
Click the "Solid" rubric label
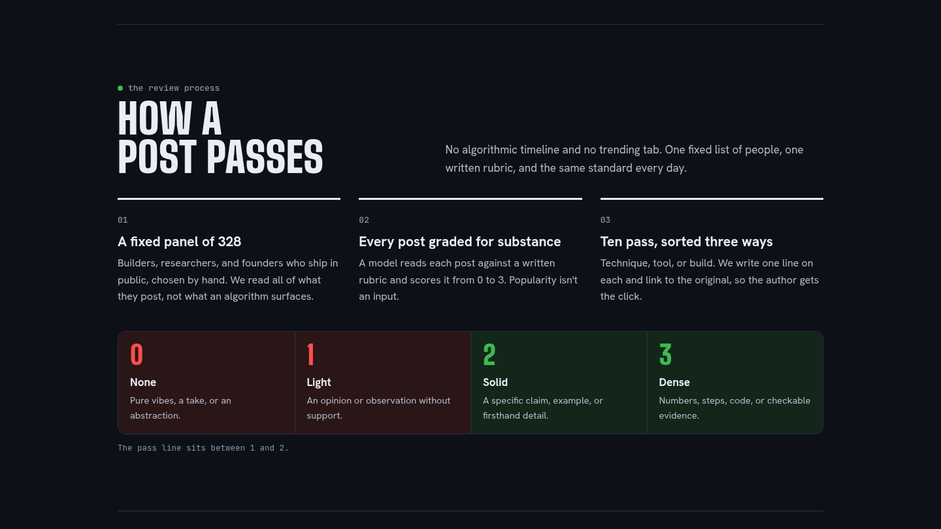pos(495,382)
